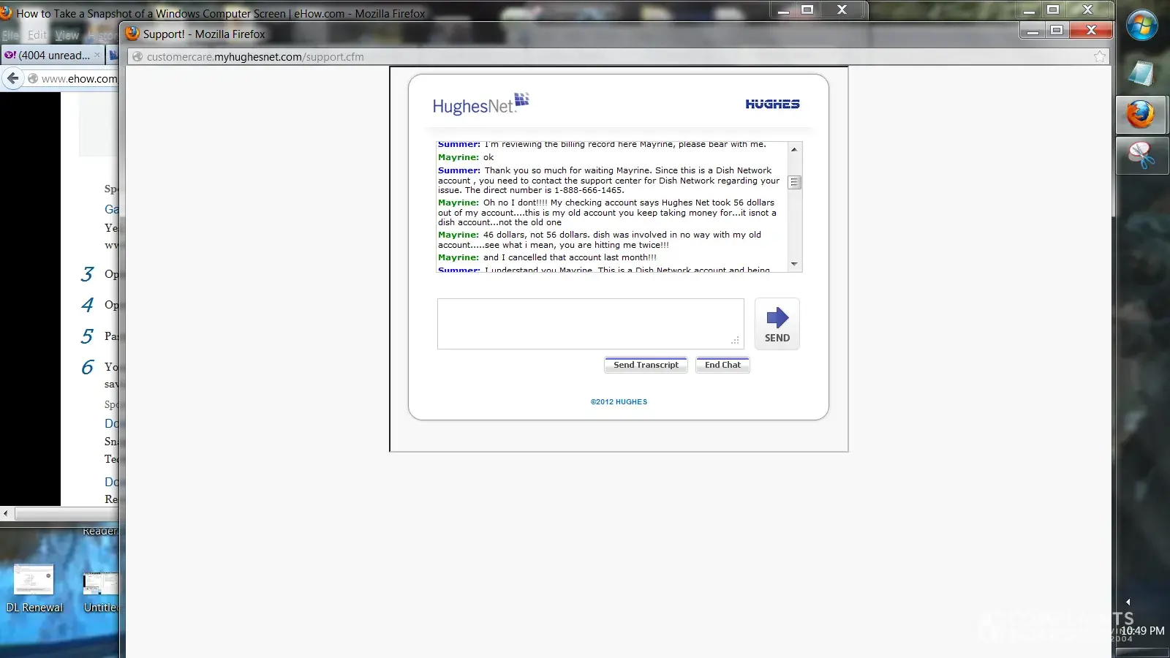Switch to Firefox from the taskbar
Image resolution: width=1170 pixels, height=658 pixels.
(1141, 115)
